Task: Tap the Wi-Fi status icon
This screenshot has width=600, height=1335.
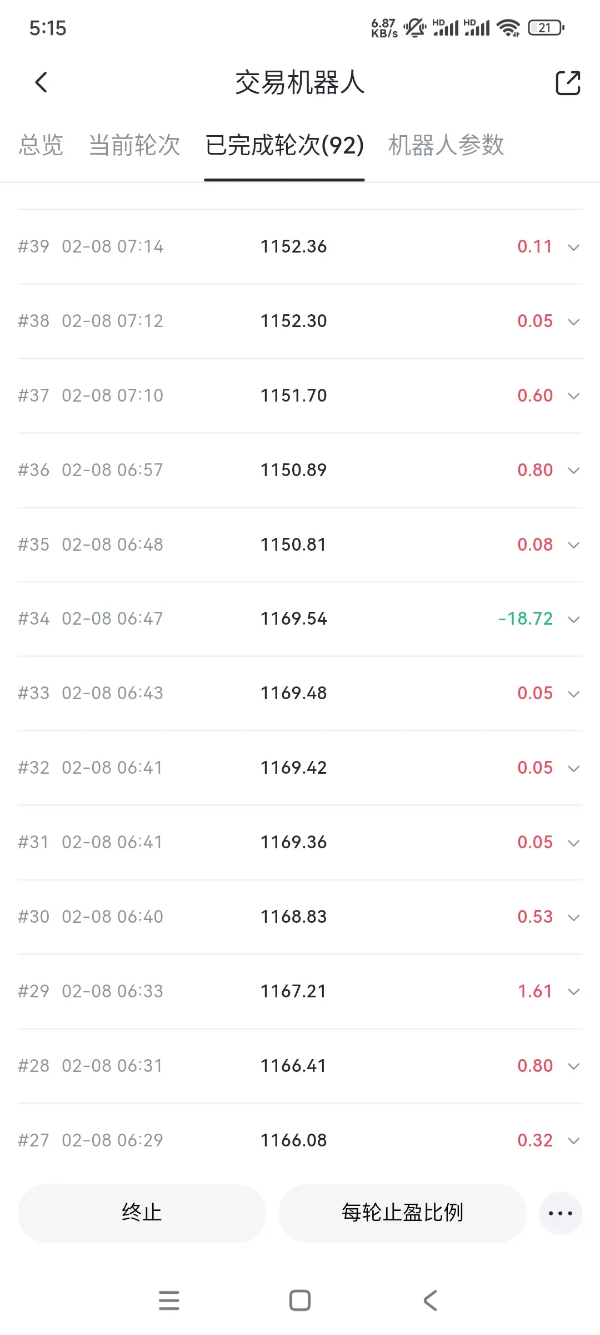Action: (x=508, y=27)
